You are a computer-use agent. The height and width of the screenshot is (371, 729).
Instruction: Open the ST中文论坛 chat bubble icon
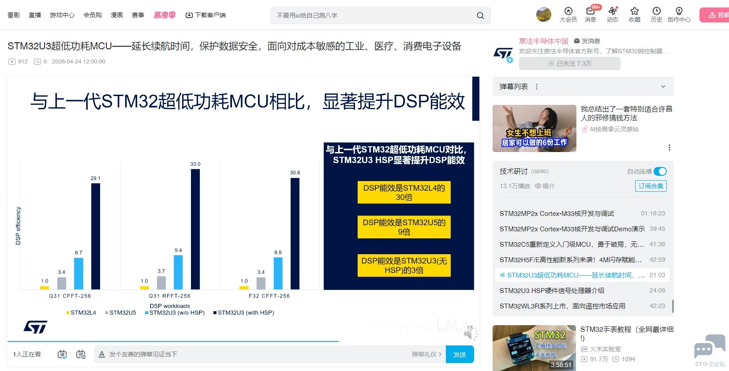click(710, 347)
